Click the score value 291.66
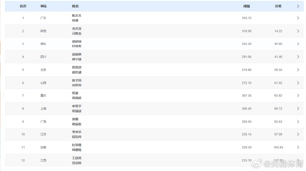The image size is (306, 171). point(247,57)
